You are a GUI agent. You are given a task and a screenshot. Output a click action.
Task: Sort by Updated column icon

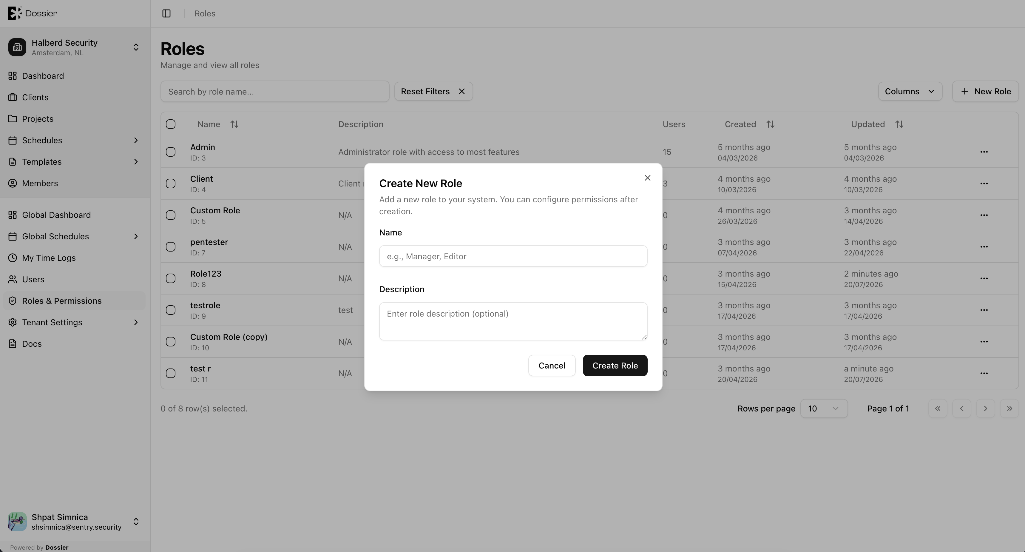tap(899, 124)
